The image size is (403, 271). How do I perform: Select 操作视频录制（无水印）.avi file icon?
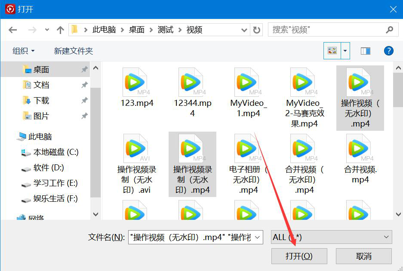(x=135, y=148)
